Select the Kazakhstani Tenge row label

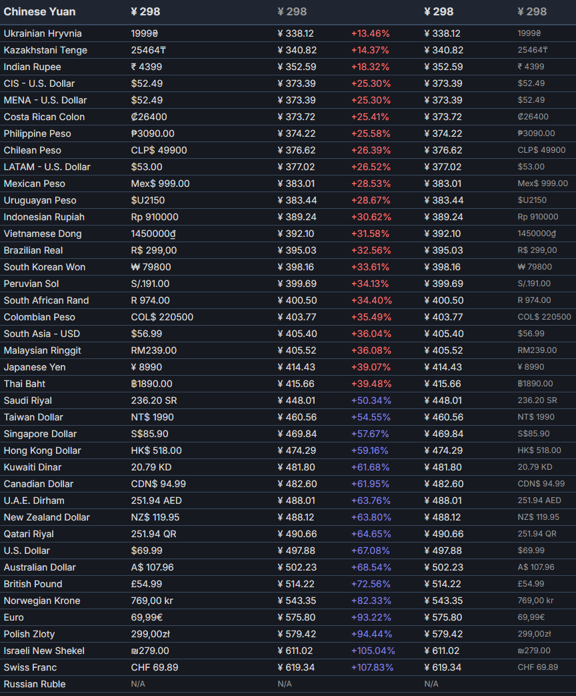(45, 50)
